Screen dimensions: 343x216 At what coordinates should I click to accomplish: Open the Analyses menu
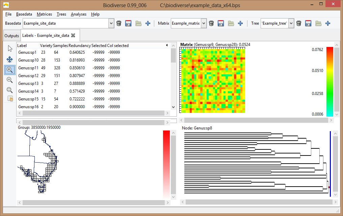(78, 14)
